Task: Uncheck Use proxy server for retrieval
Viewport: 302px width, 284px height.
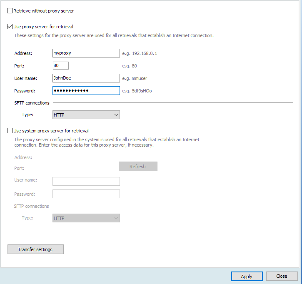Action: (10, 27)
